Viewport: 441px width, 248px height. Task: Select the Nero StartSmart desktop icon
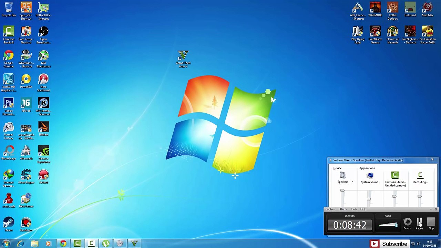(x=43, y=83)
